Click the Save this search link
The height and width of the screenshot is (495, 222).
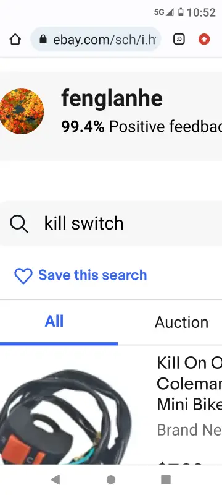[x=92, y=275]
